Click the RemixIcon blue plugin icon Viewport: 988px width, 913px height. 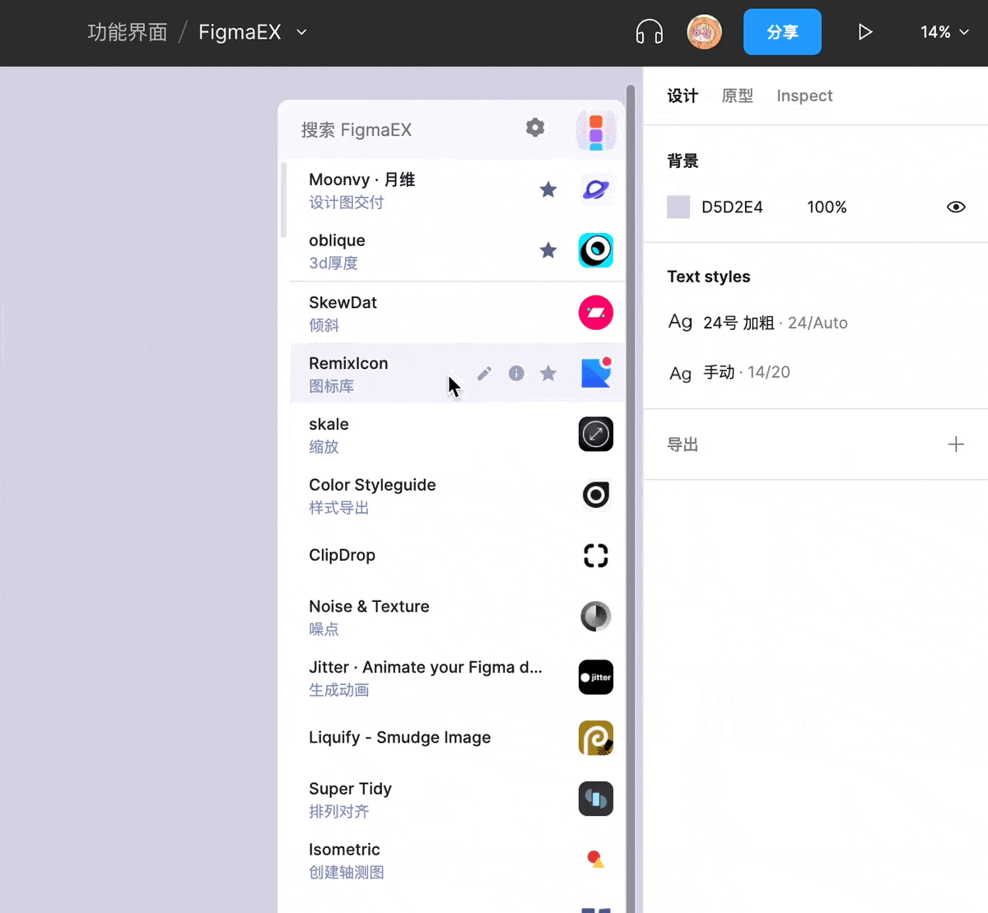tap(596, 373)
